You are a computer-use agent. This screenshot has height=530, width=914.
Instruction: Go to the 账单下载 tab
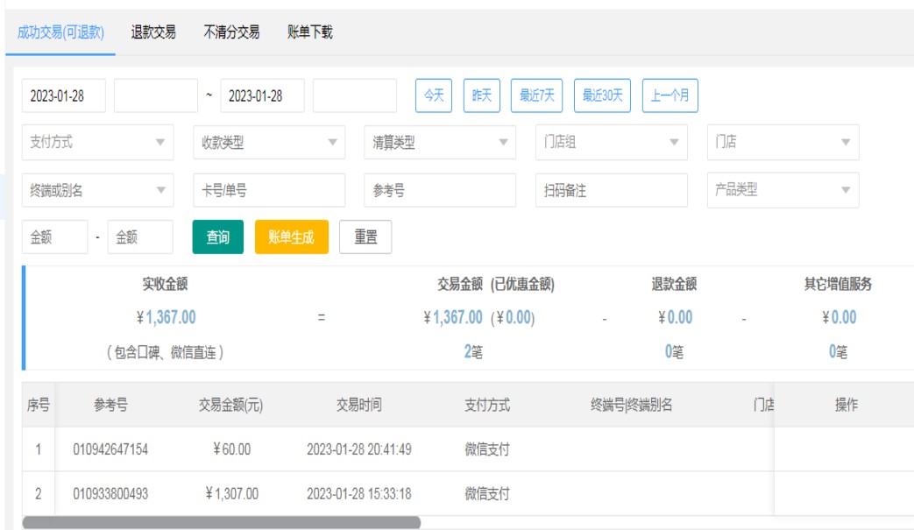(x=309, y=32)
